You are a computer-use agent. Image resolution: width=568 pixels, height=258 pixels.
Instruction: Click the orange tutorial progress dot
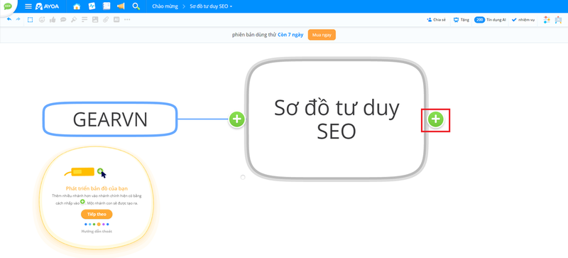click(99, 225)
